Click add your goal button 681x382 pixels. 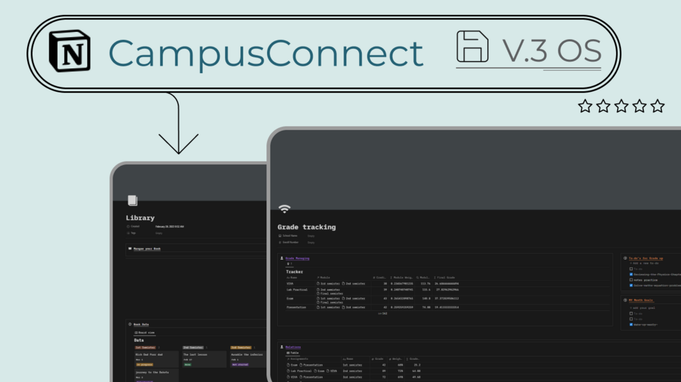[642, 308]
